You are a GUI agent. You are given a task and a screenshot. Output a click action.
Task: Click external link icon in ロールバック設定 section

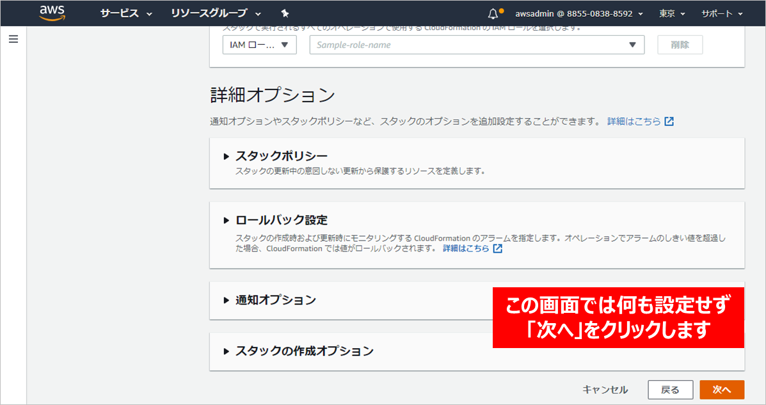tap(497, 248)
